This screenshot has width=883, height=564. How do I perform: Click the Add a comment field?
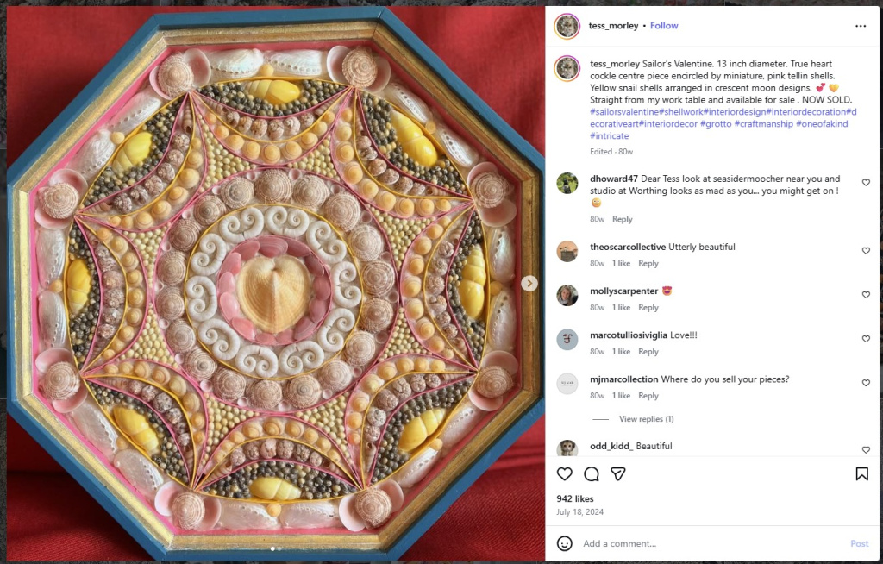707,543
